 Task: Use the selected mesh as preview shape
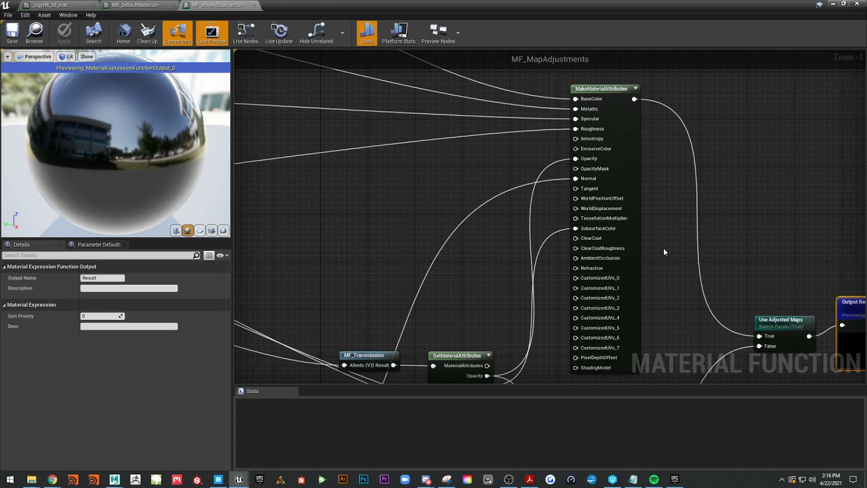tap(223, 230)
